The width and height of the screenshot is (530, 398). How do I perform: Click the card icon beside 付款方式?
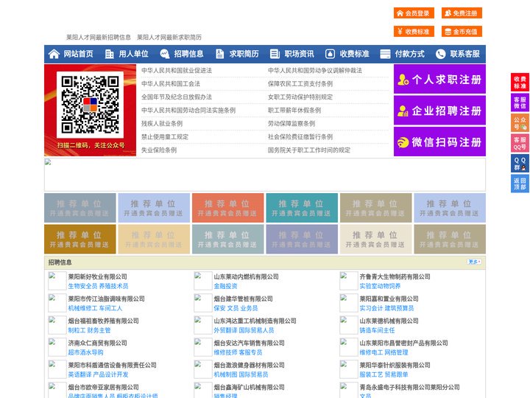tap(385, 54)
